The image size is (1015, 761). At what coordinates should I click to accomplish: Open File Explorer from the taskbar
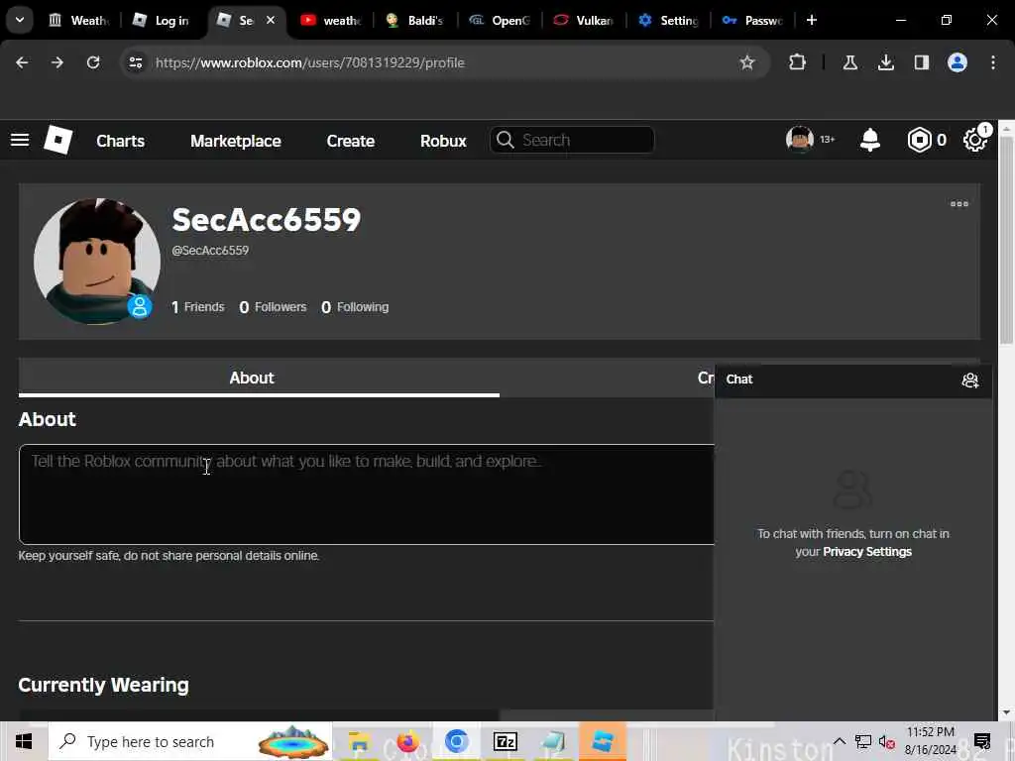coord(359,741)
